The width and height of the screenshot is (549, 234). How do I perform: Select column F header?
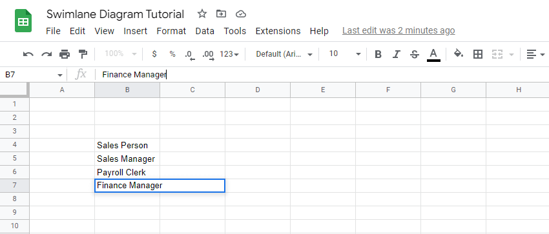[x=388, y=90]
